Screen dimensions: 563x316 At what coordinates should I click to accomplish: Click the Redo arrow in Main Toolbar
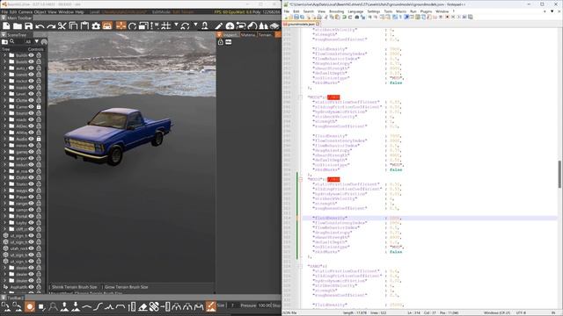pyautogui.click(x=51, y=26)
